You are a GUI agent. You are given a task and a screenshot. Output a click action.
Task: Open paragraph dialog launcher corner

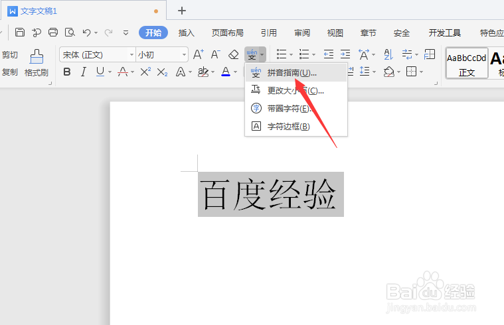436,83
